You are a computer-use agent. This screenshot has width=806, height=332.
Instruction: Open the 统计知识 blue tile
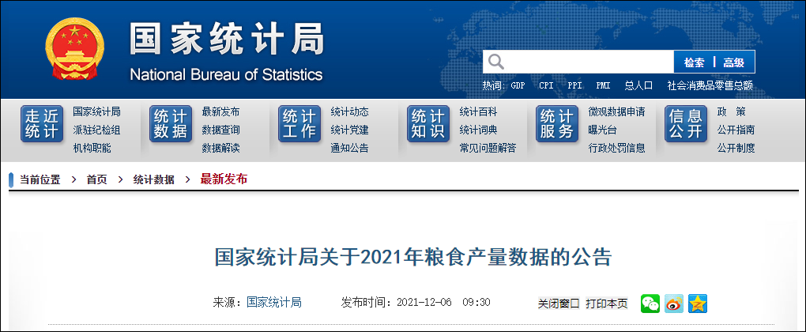tap(429, 124)
